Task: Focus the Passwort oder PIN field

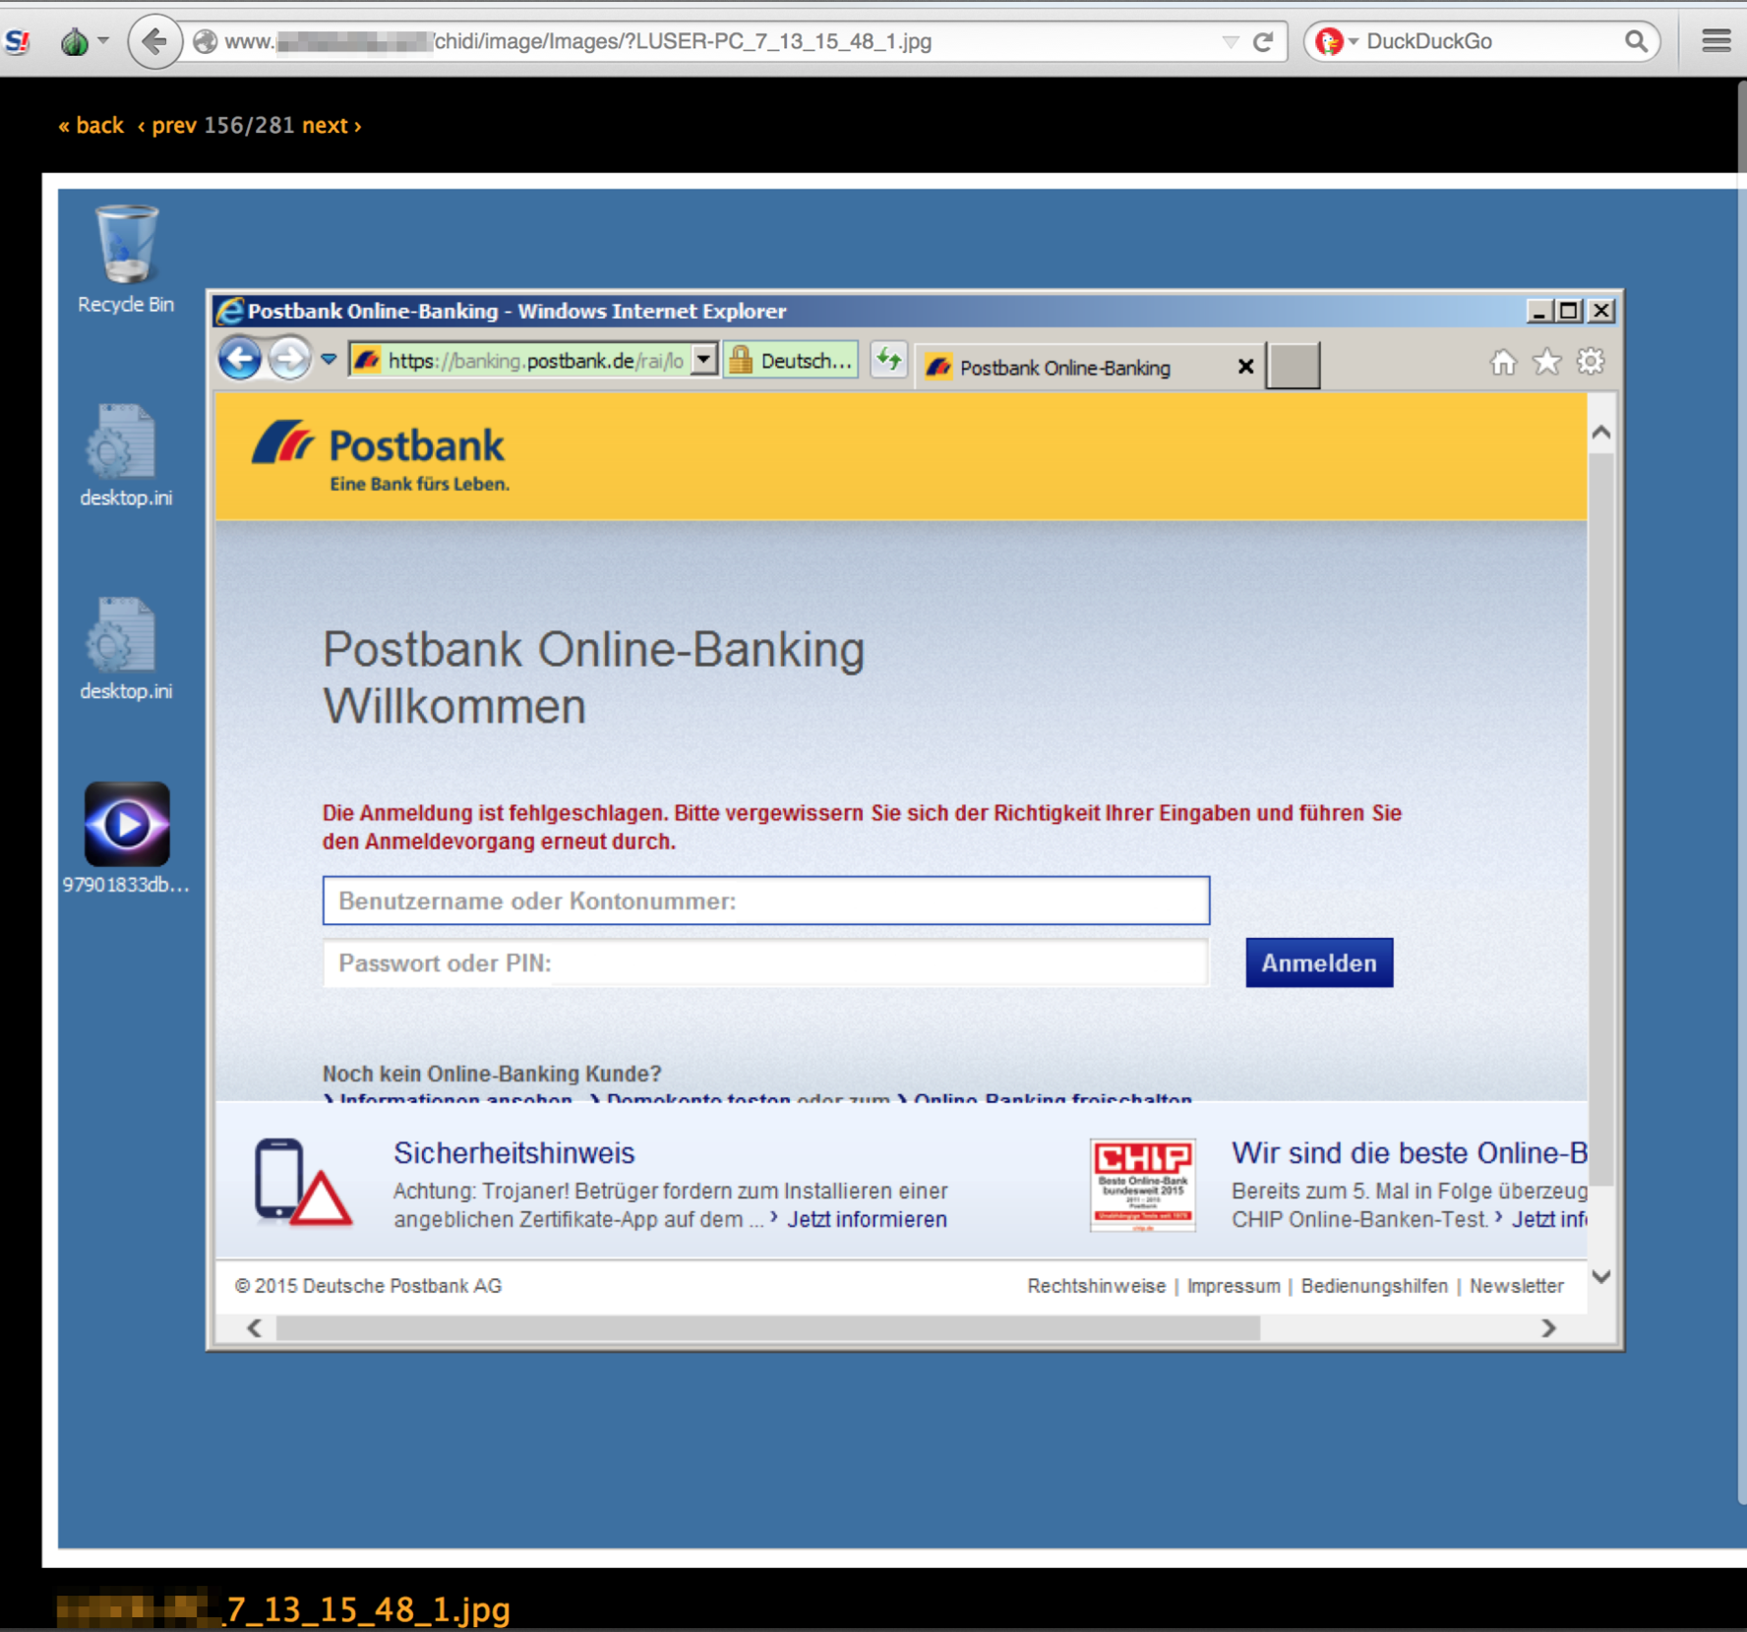Action: [766, 962]
